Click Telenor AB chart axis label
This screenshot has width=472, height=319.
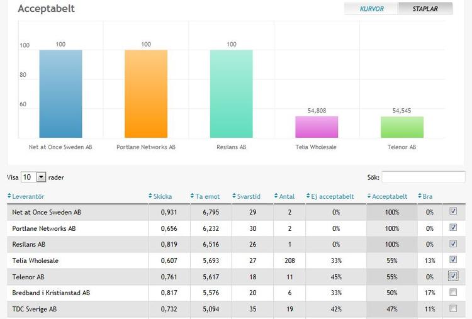pyautogui.click(x=402, y=147)
